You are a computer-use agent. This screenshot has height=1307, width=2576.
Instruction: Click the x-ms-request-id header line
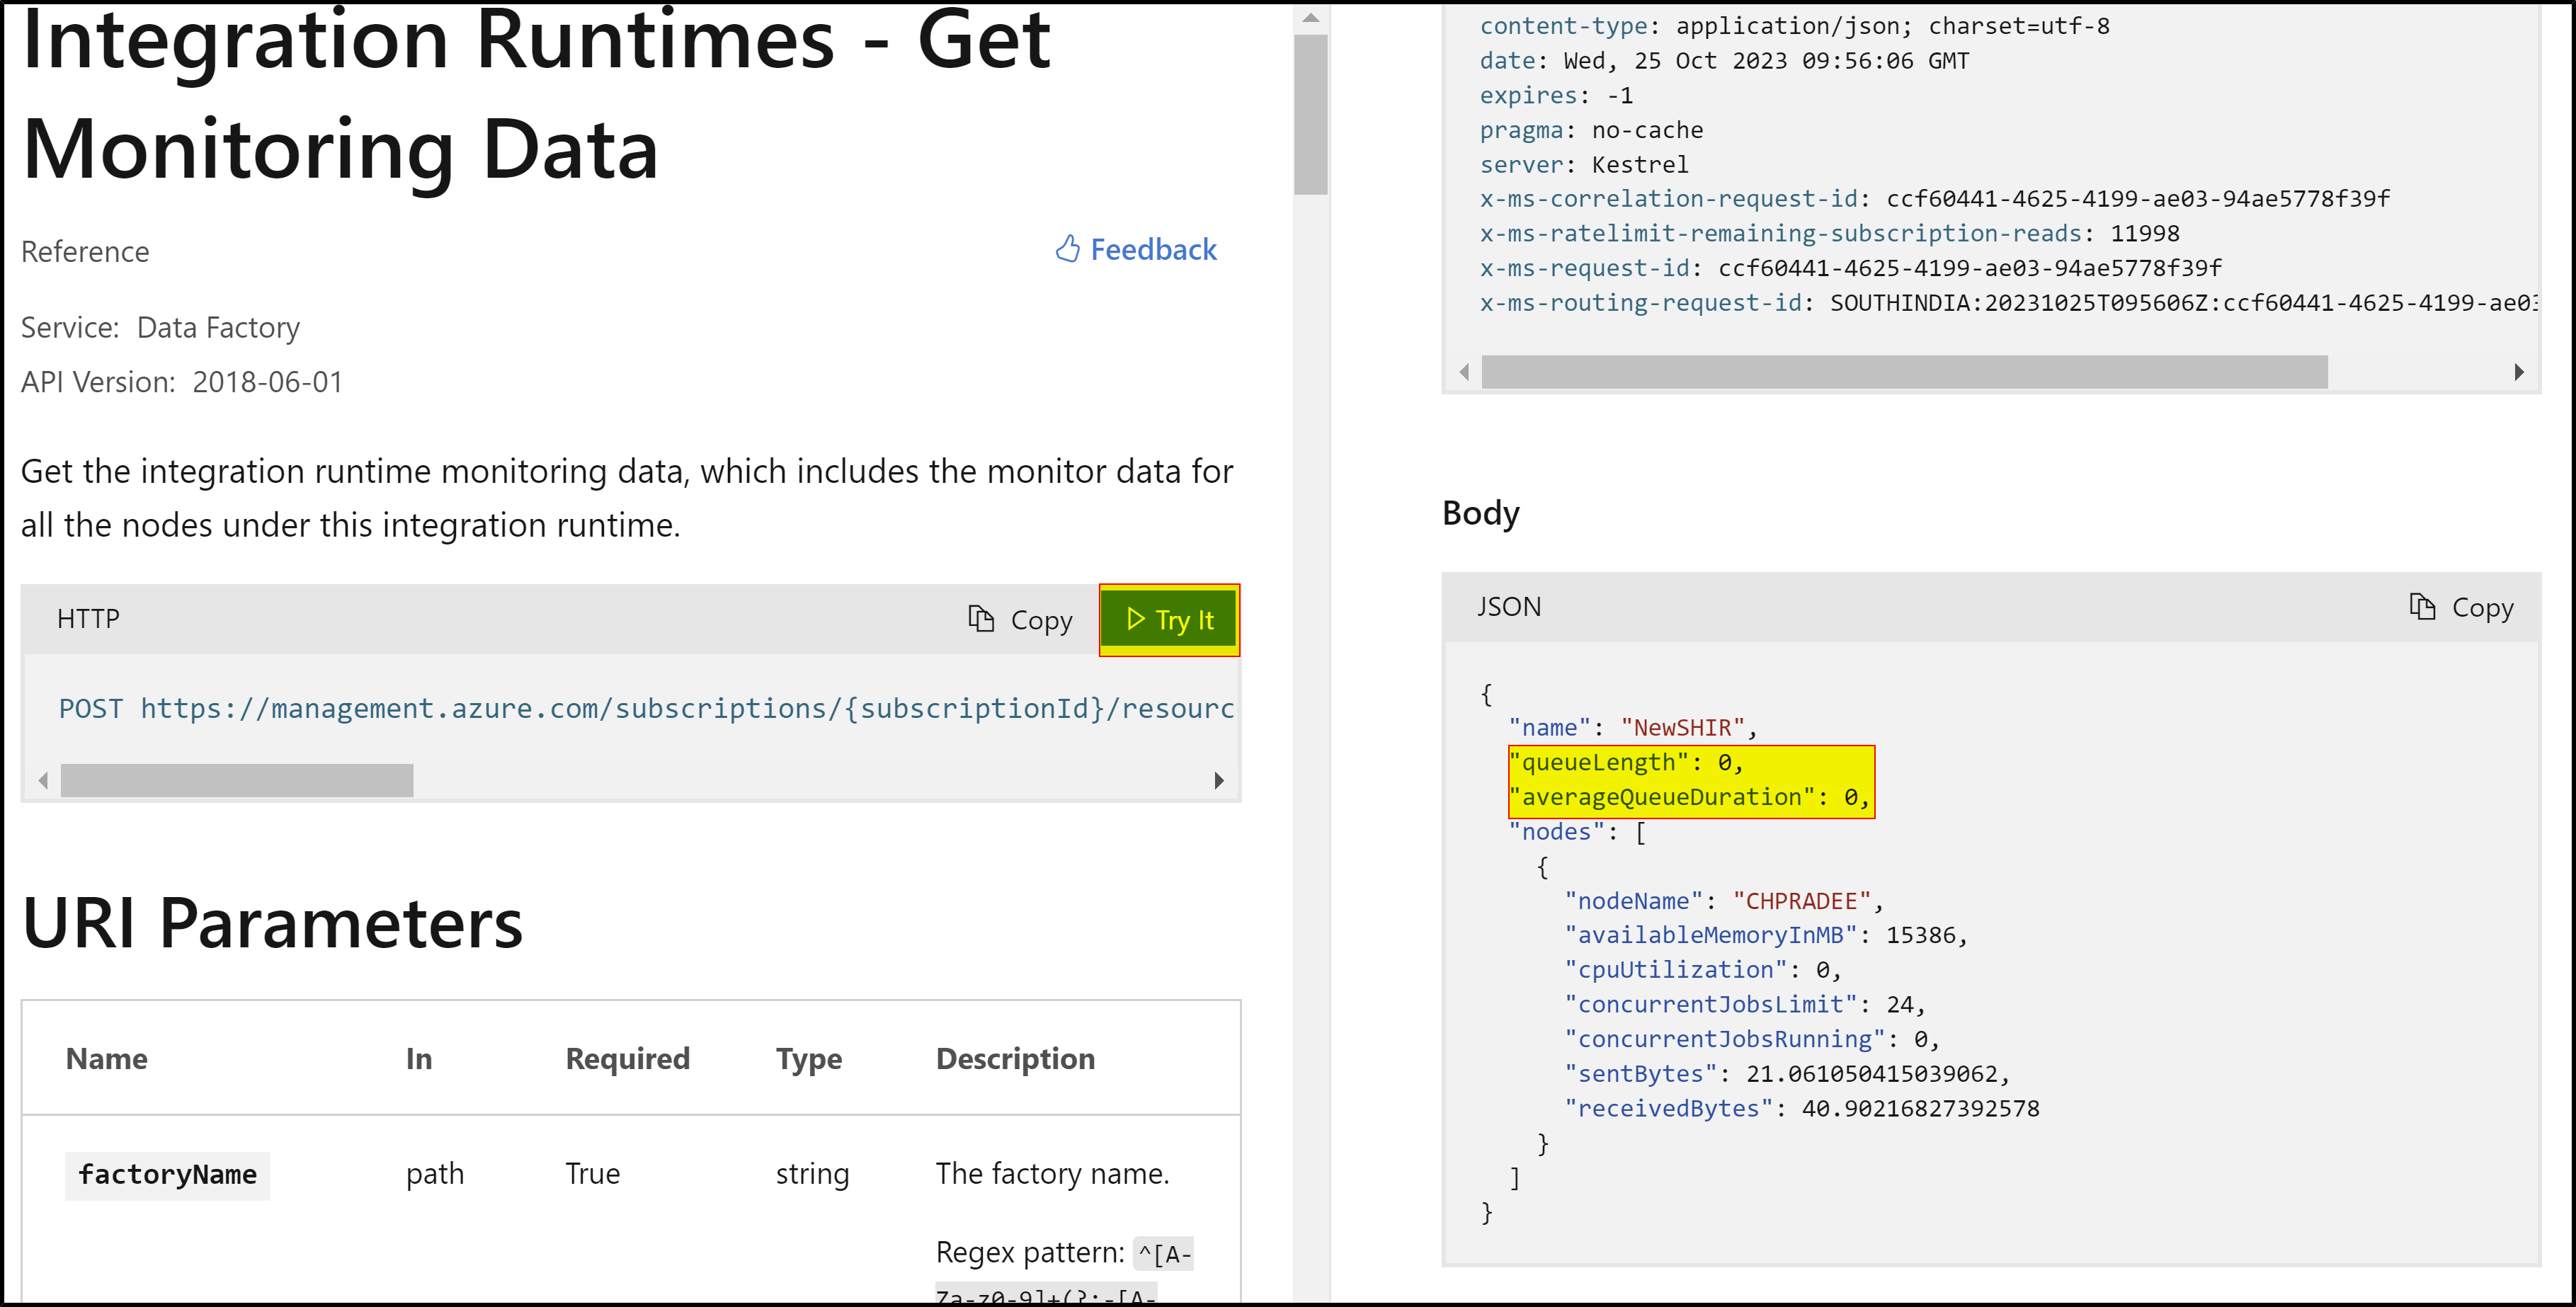click(x=1850, y=268)
